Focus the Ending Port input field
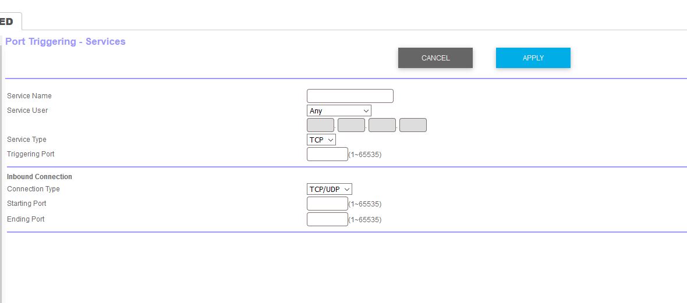This screenshot has height=303, width=687. point(327,219)
